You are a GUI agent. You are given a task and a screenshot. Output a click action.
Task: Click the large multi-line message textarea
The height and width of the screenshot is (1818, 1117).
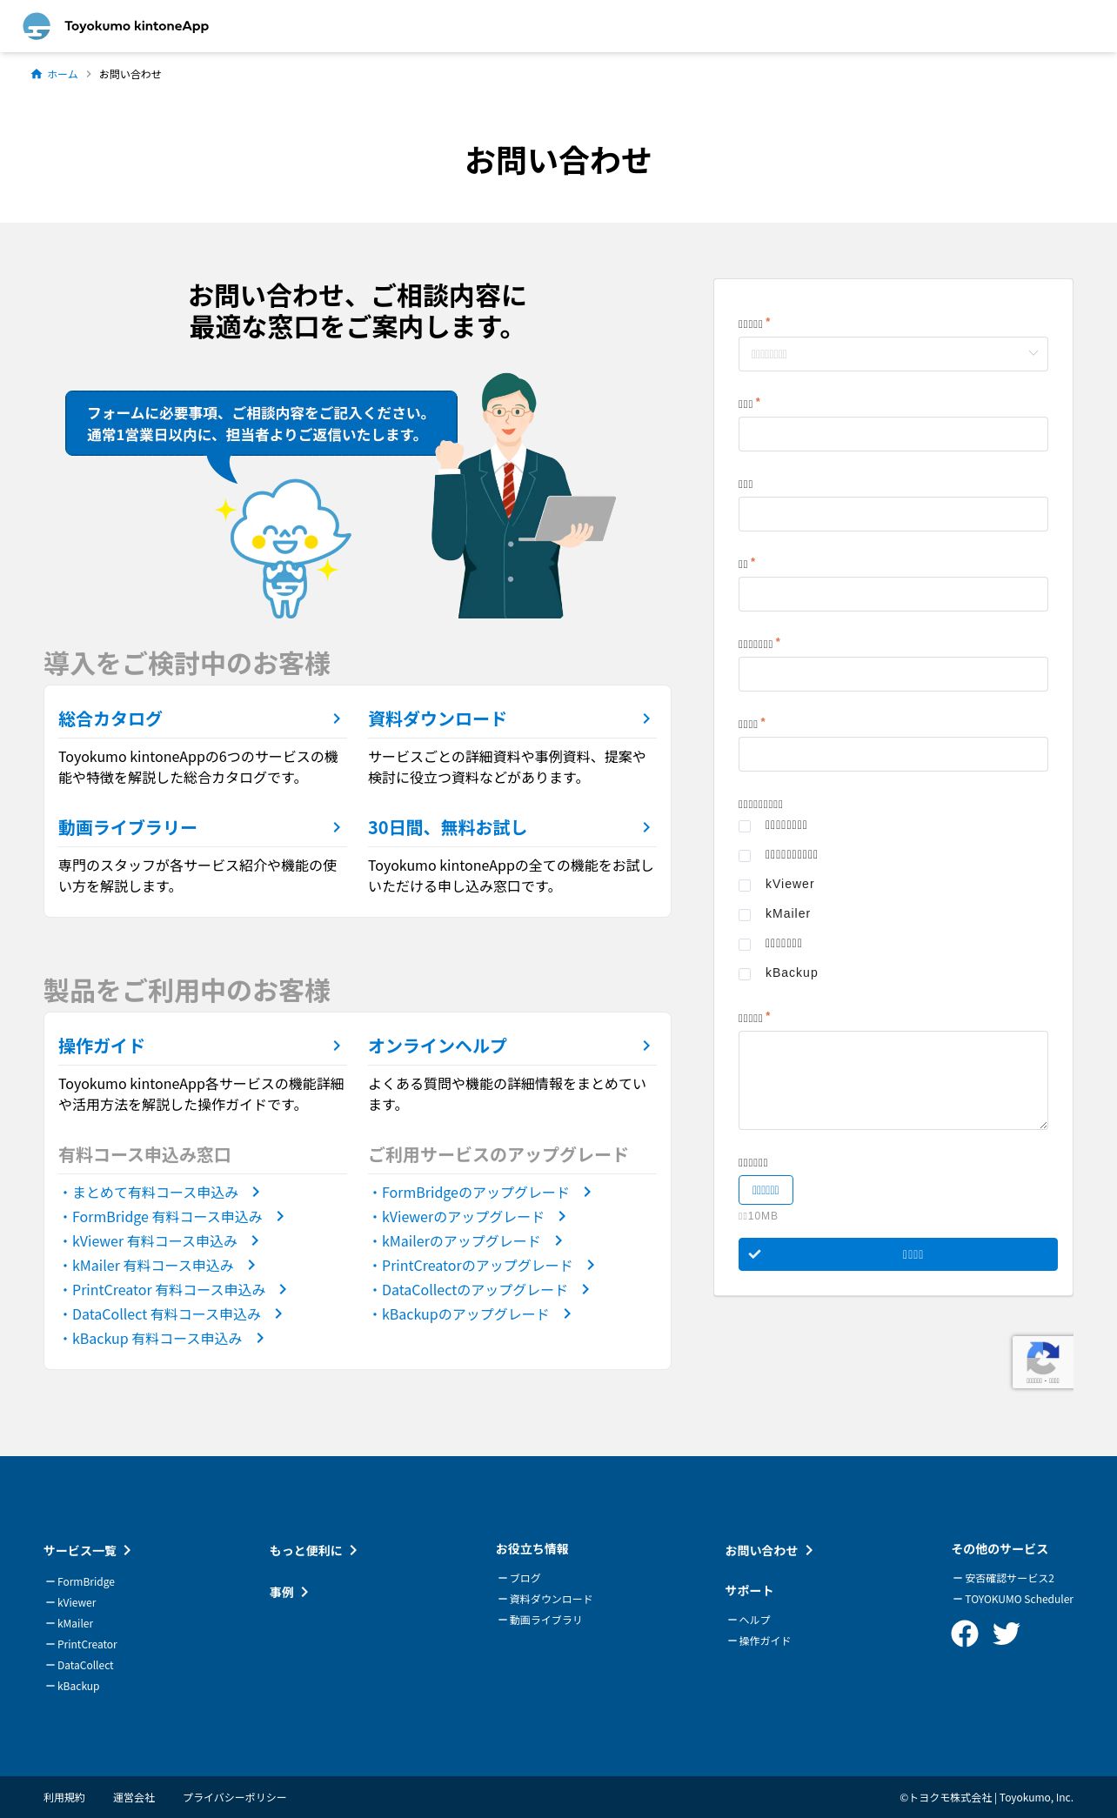(893, 1080)
